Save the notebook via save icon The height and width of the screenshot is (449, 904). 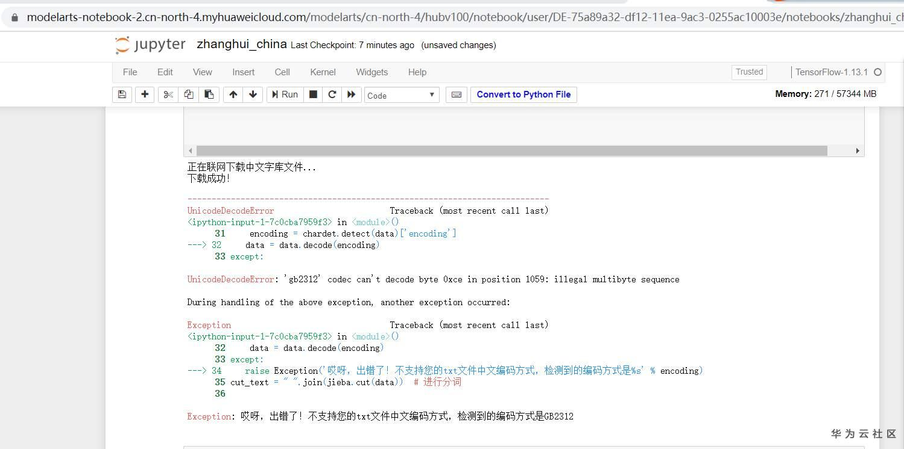click(122, 94)
